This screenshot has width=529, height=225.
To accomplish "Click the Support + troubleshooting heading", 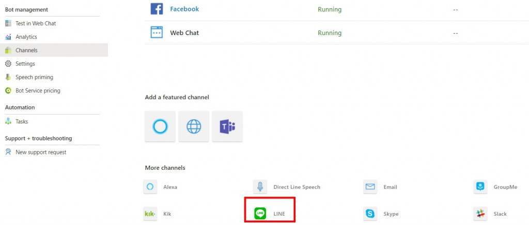I will pos(38,138).
